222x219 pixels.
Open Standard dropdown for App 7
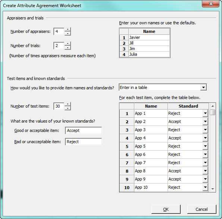[x=205, y=163]
